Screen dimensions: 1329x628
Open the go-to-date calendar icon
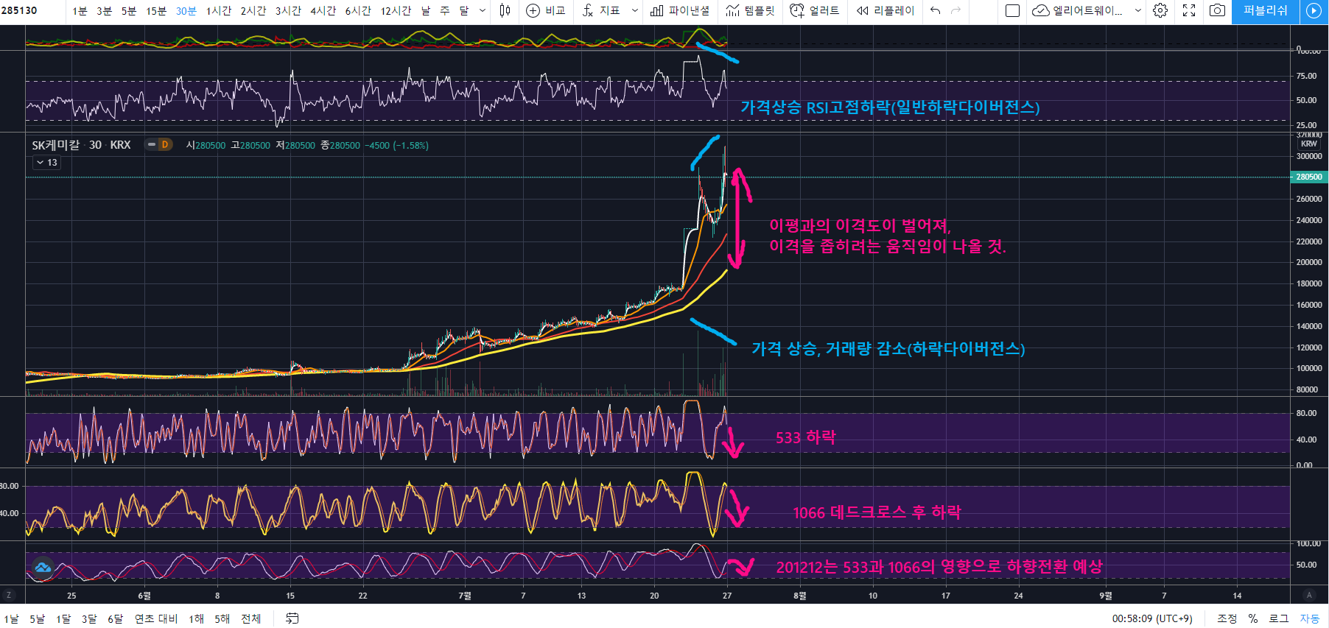292,618
